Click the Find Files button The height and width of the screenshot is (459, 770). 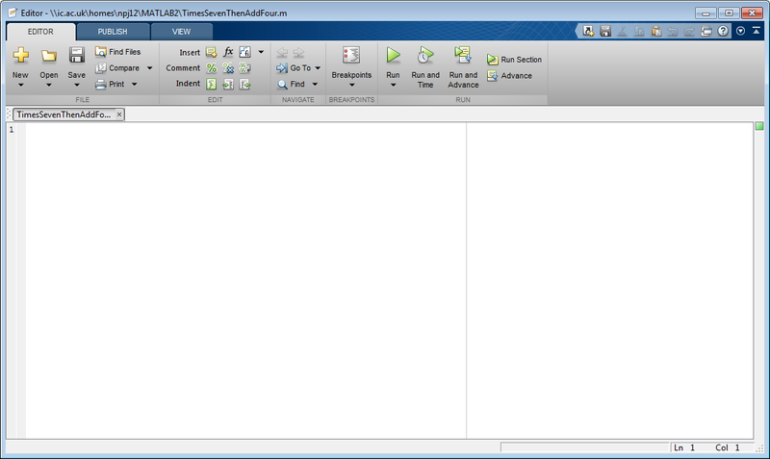point(117,52)
